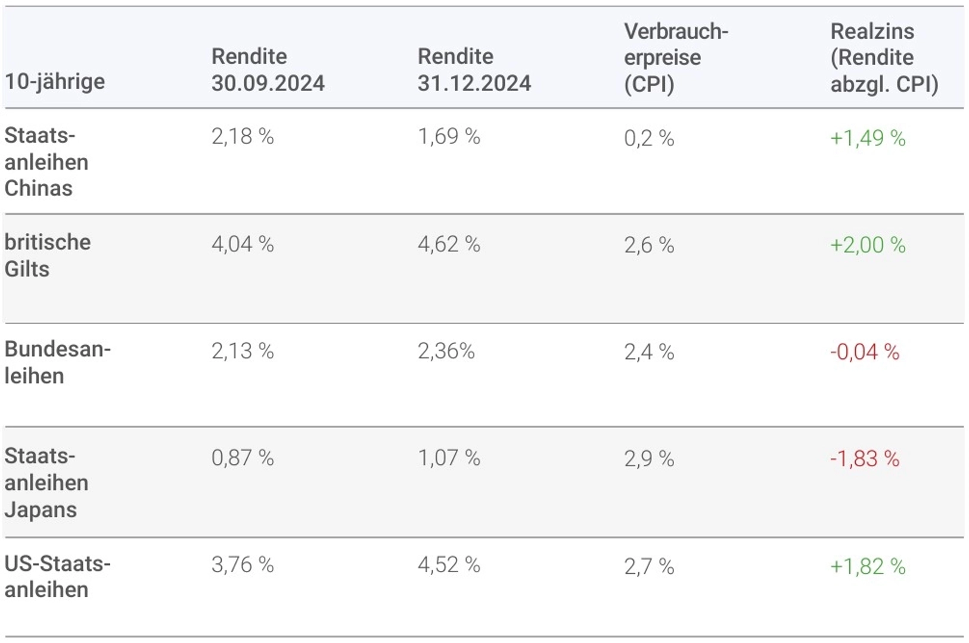969x643 pixels.
Task: Select the "Verbraucherpreise (CPI)" header
Action: (x=676, y=58)
